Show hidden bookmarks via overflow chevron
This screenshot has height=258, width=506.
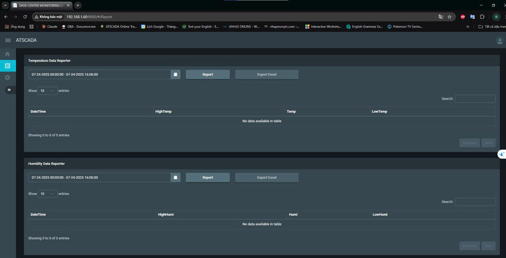468,26
